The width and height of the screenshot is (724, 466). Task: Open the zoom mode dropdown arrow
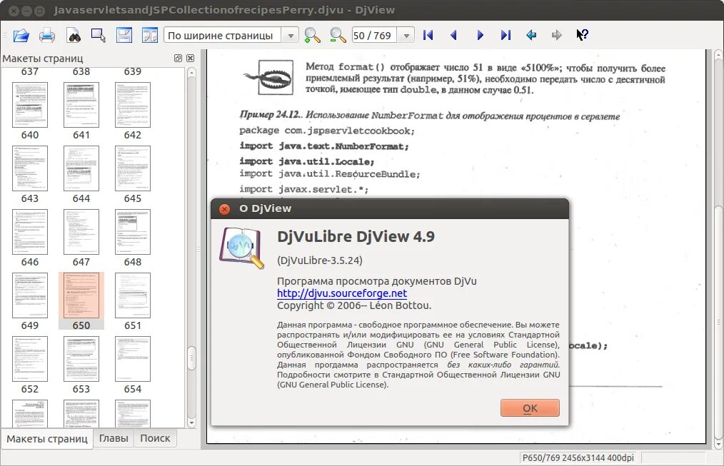(x=291, y=36)
